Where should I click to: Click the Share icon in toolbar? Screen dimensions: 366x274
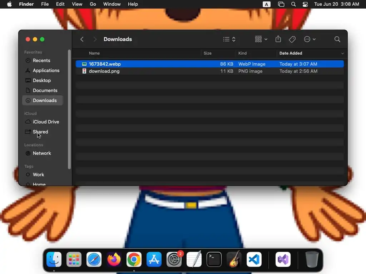[x=278, y=39]
